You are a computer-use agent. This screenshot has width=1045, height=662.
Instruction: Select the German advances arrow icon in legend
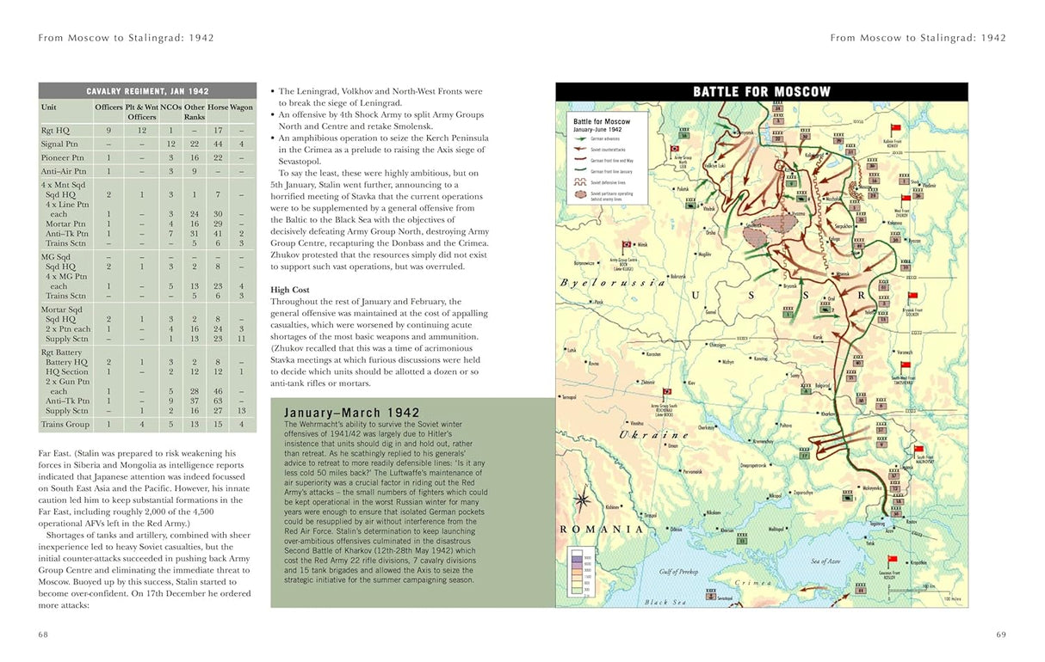[x=579, y=138]
